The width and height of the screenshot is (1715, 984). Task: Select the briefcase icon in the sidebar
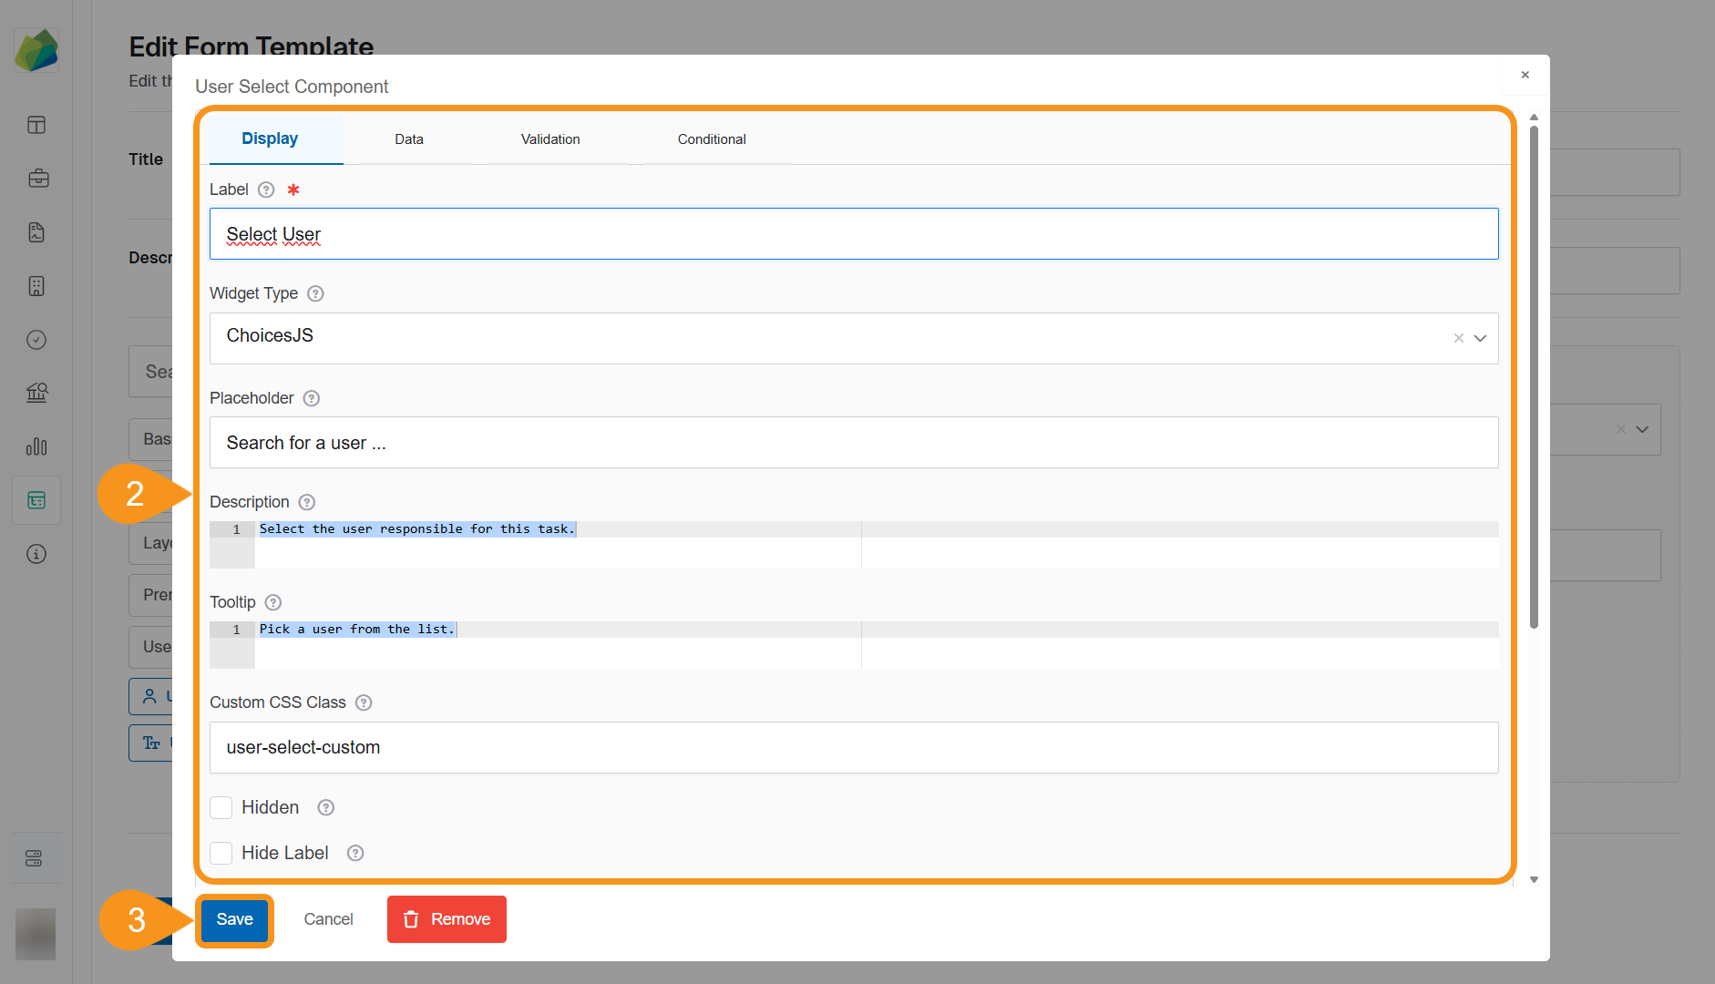coord(38,178)
